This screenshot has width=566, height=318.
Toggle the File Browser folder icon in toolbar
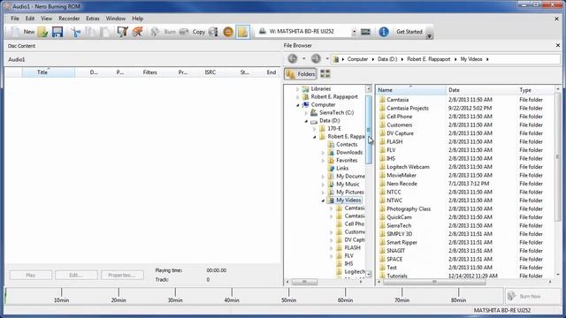click(242, 32)
